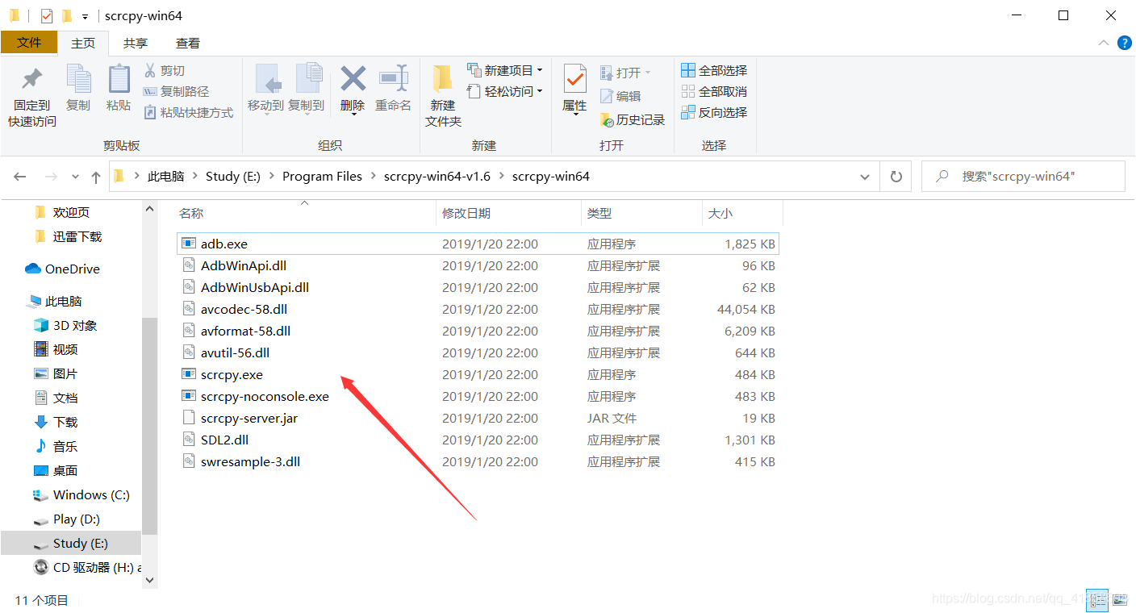This screenshot has height=613, width=1136.
Task: Click the search scrcpy-win64 box
Action: pos(1023,177)
